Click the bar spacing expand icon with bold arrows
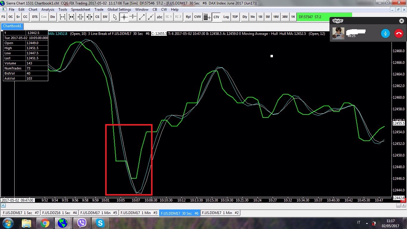 click(72, 17)
